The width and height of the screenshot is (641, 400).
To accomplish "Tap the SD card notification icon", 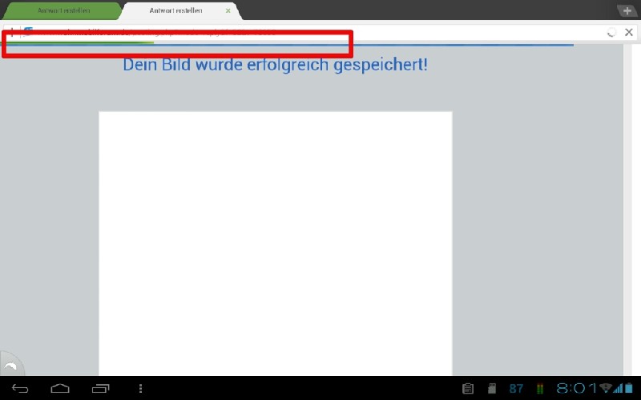I will [x=492, y=389].
